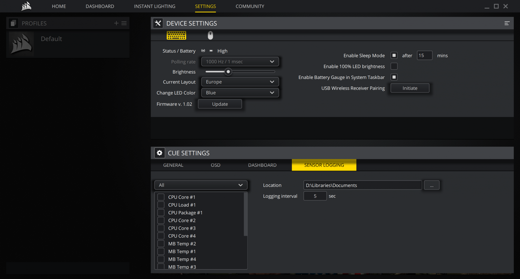The height and width of the screenshot is (279, 520).
Task: Expand the Change LED Color dropdown
Action: click(x=240, y=93)
